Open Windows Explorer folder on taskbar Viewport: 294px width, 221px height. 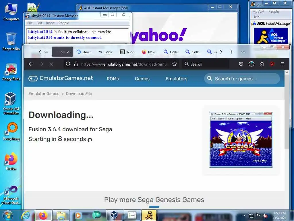(61, 215)
